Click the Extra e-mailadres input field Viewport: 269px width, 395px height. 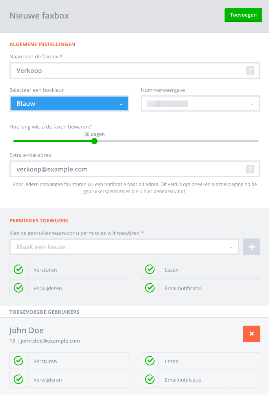click(126, 170)
